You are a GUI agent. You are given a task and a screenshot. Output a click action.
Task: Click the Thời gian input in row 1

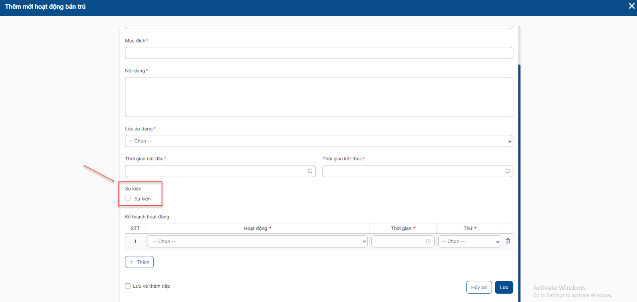(x=398, y=242)
